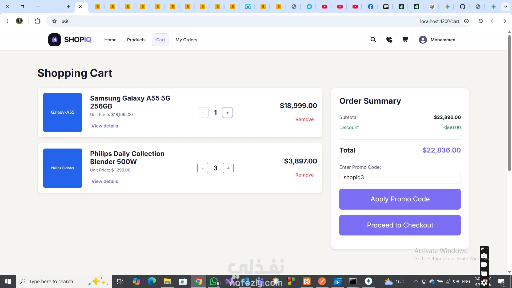The image size is (512, 288).
Task: Open My Orders in the navigation
Action: [x=186, y=40]
